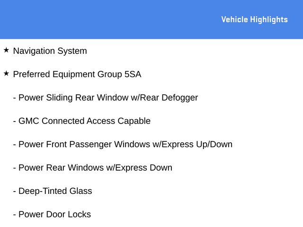This screenshot has height=227, width=303.
Task: Click GMC Connected Access Capable entry
Action: (82, 121)
